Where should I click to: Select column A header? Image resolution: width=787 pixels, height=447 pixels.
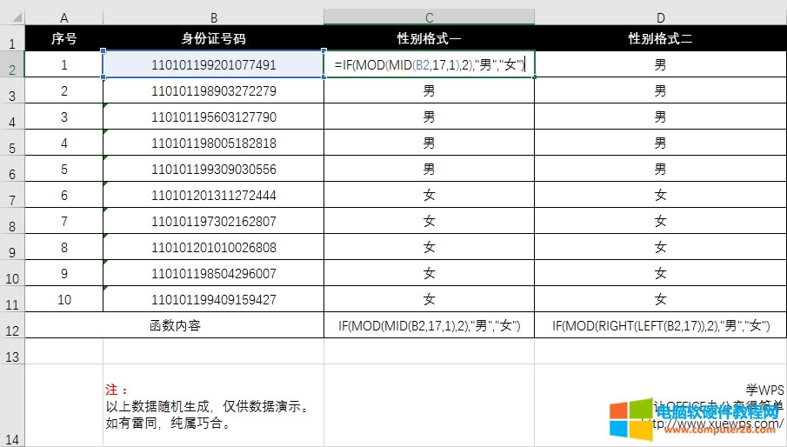[x=63, y=18]
